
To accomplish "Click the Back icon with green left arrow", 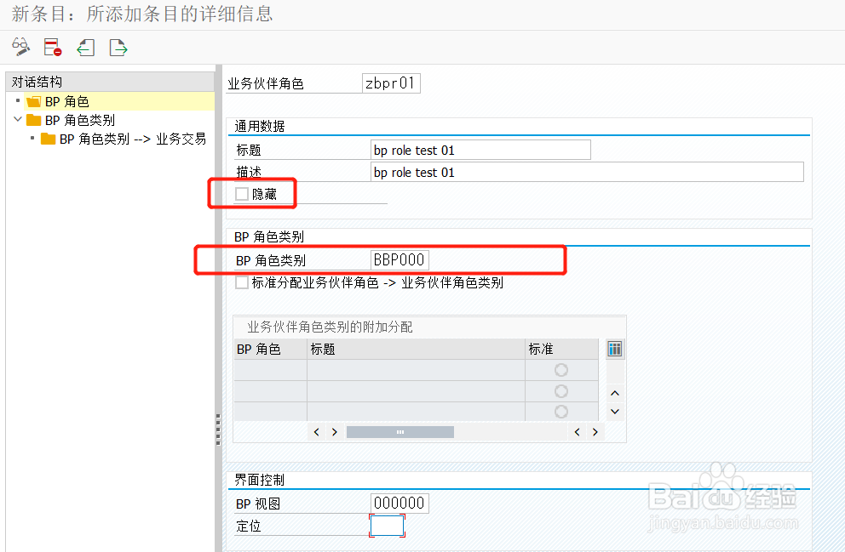I will click(x=85, y=48).
